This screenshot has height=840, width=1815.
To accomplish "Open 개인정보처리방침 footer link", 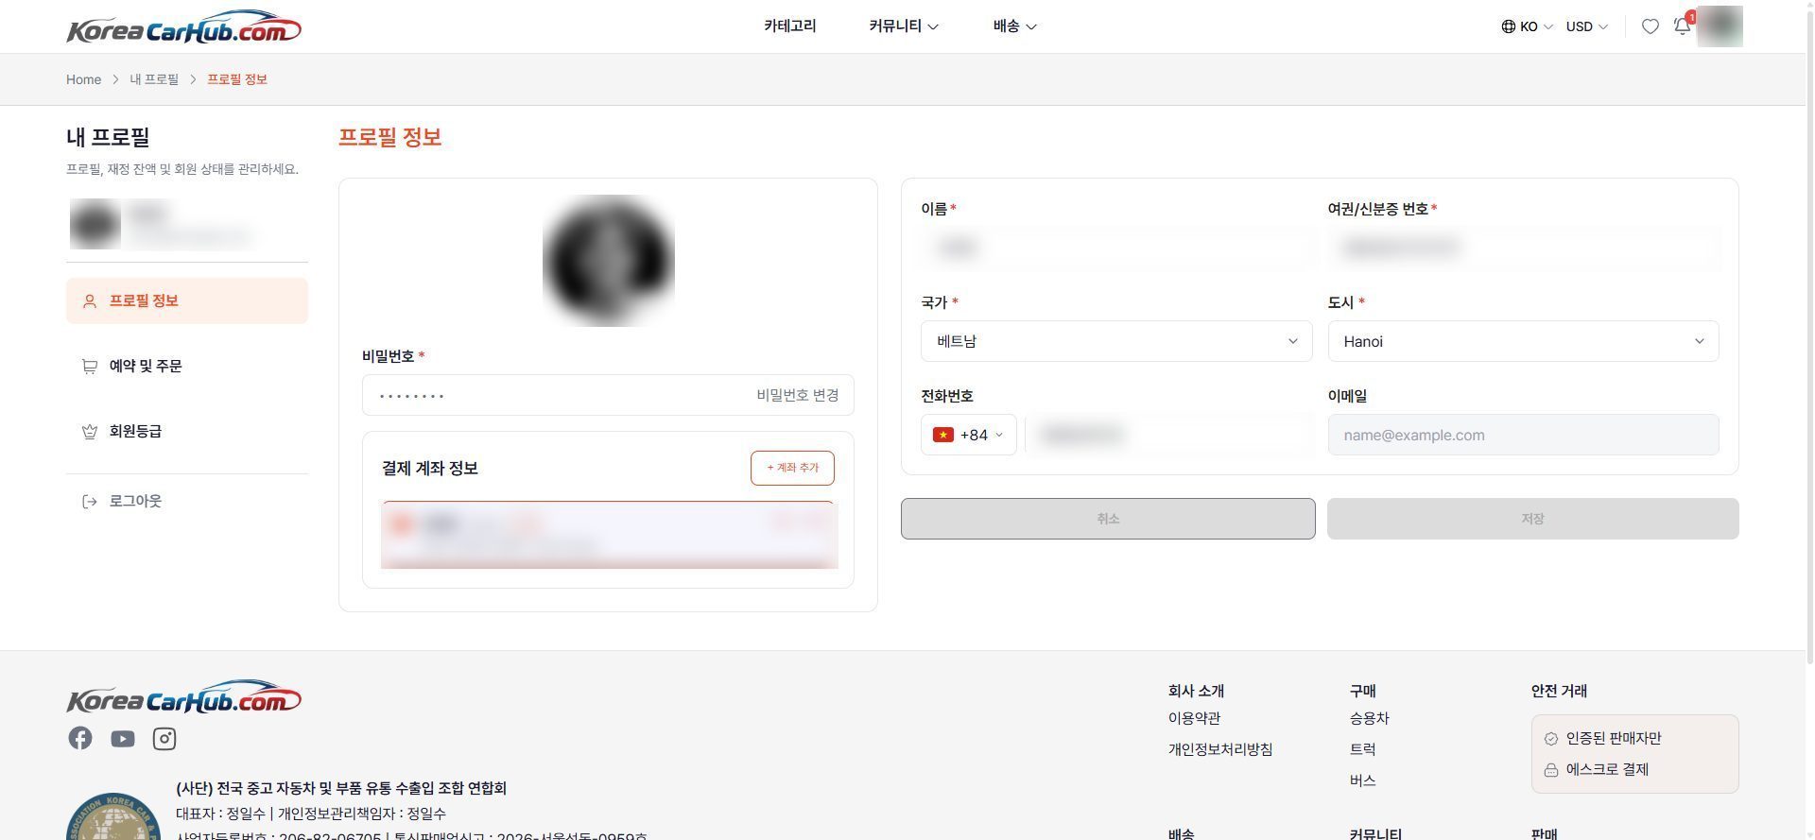I will click(x=1220, y=749).
